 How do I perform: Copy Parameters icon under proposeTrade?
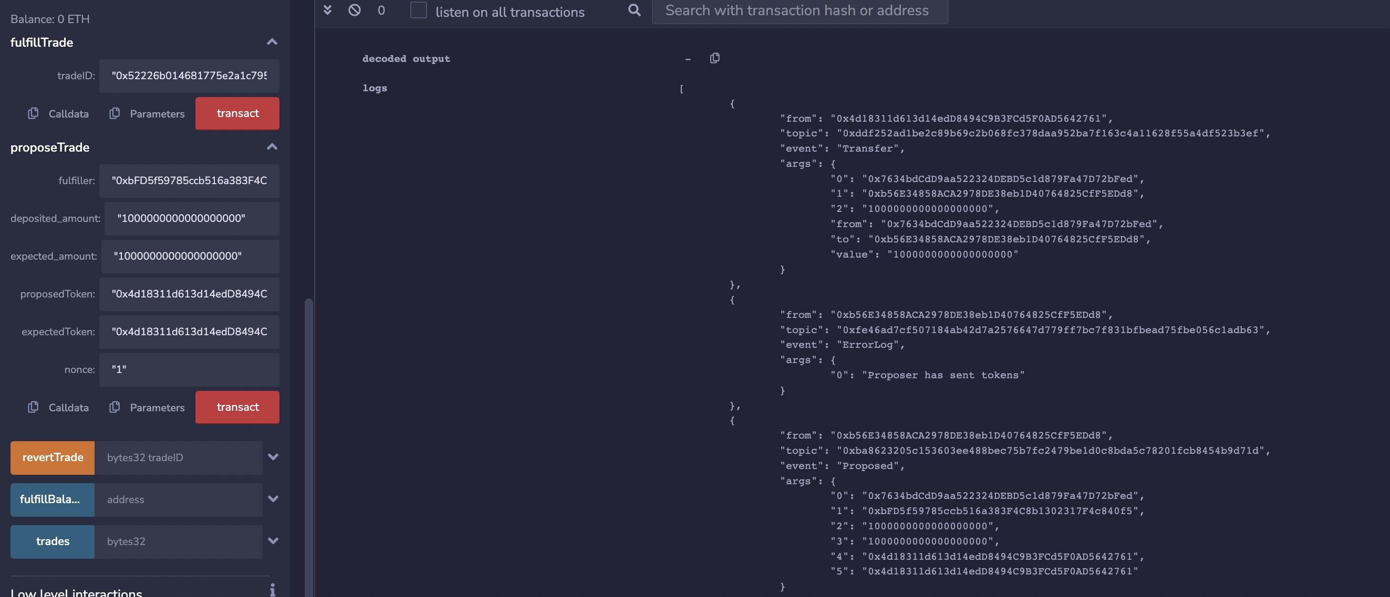(x=115, y=407)
